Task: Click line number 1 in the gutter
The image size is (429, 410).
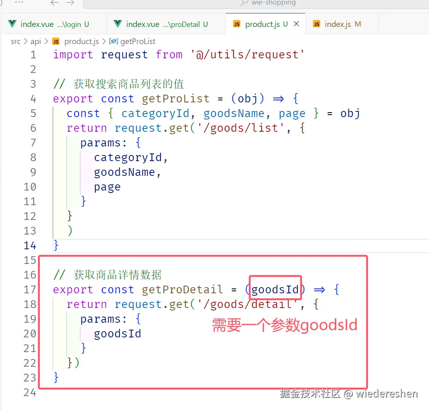Action: [x=33, y=55]
